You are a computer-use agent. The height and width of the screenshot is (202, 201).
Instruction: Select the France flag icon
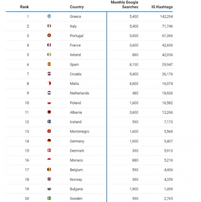point(49,45)
